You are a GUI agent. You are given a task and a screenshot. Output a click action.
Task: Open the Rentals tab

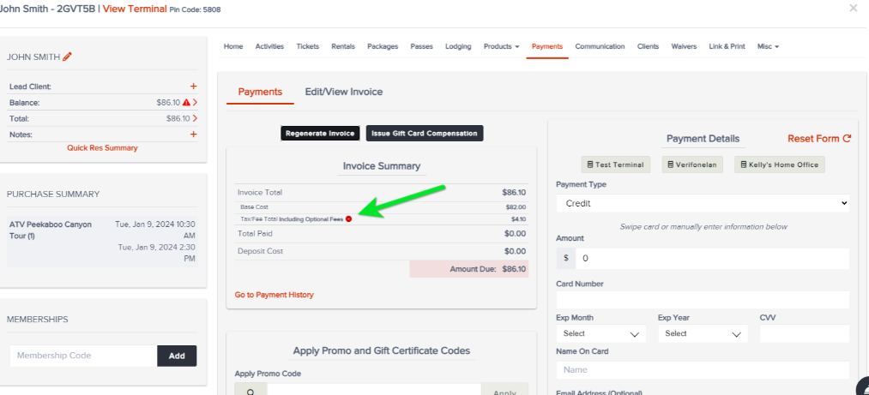coord(343,46)
